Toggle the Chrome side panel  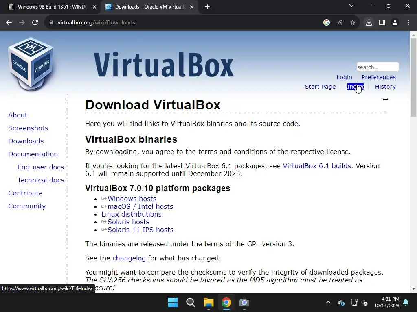[x=382, y=23]
